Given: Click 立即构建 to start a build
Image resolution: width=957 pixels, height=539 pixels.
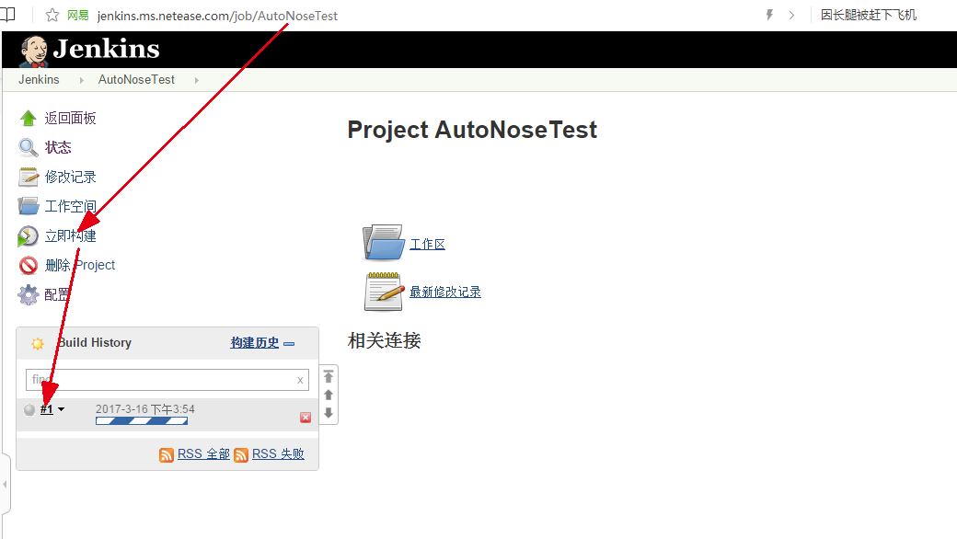Looking at the screenshot, I should pyautogui.click(x=70, y=236).
